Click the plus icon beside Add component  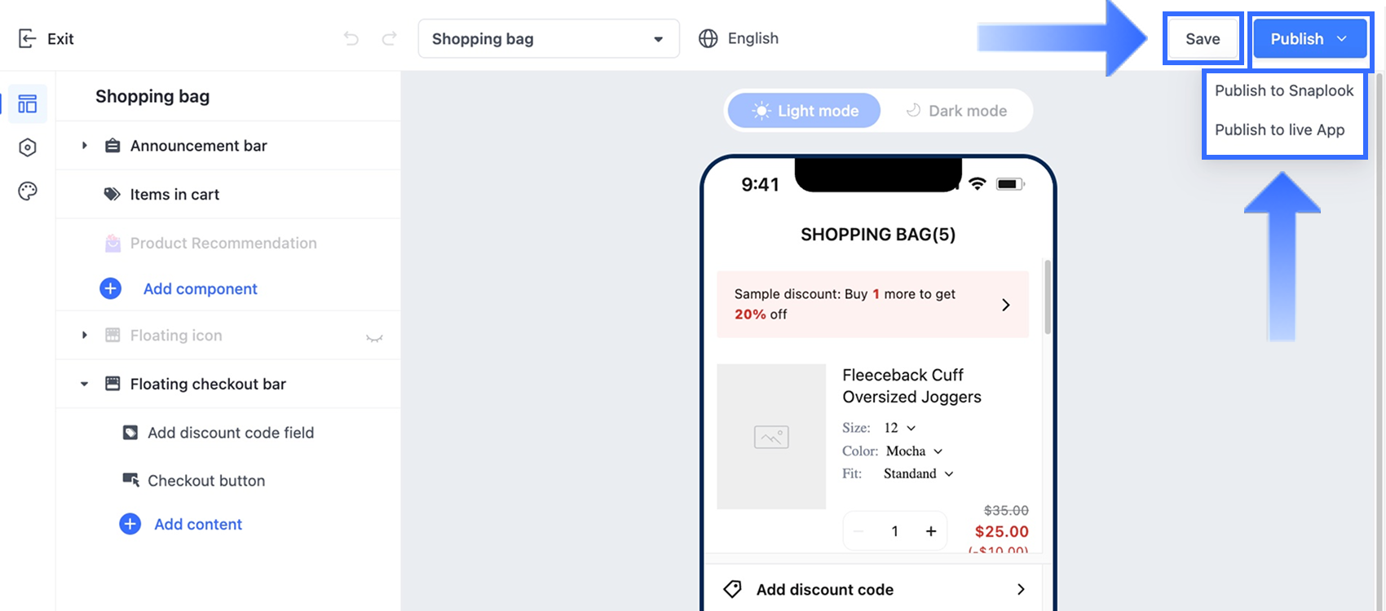pos(111,288)
